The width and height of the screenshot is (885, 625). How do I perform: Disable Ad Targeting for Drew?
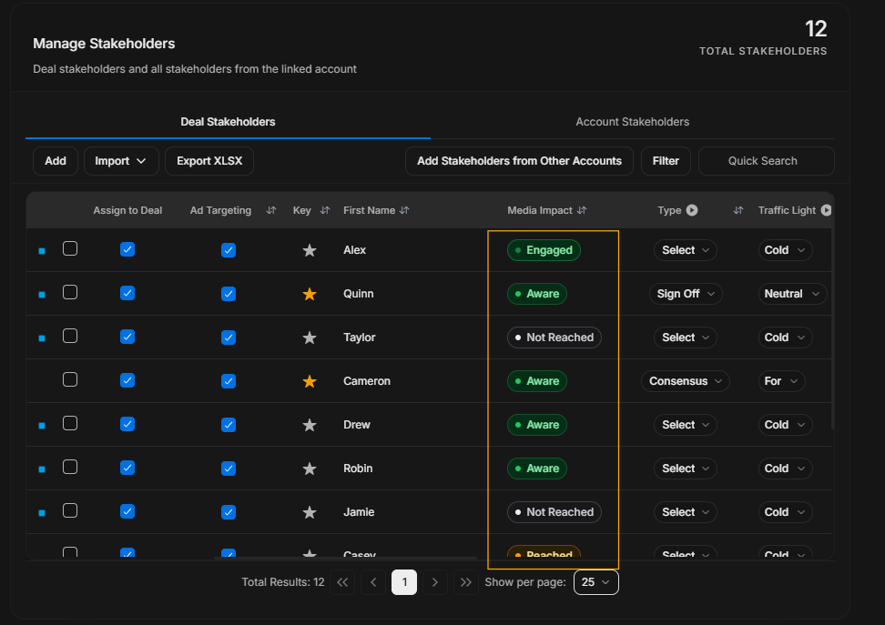[x=229, y=425]
